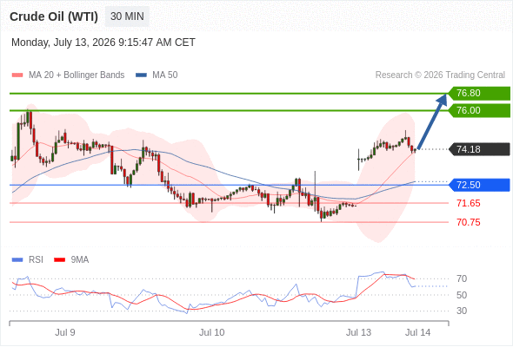The image size is (513, 347).
Task: Click the red 70.75 support value
Action: click(x=468, y=223)
